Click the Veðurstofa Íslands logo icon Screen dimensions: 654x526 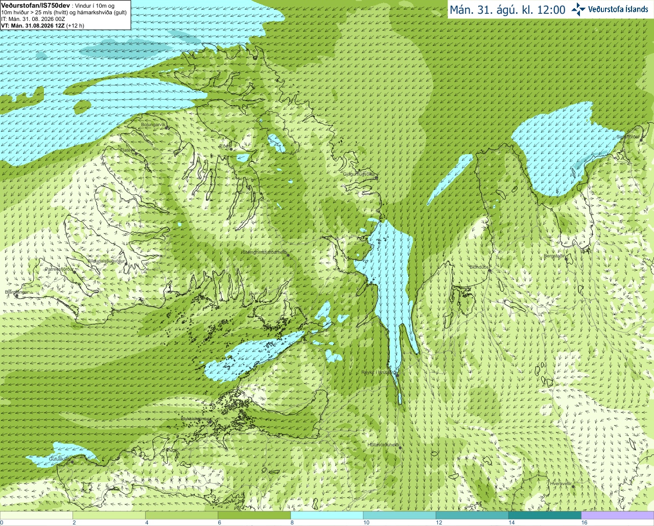pos(578,9)
